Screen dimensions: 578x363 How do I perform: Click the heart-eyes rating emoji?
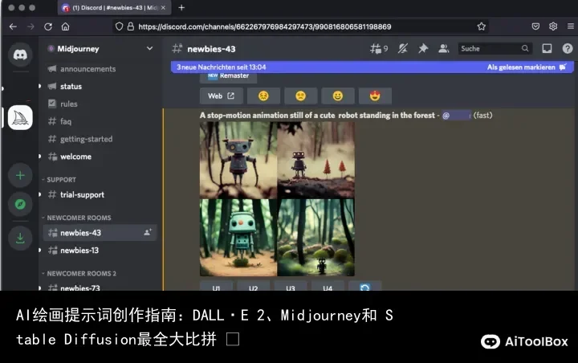coord(375,96)
